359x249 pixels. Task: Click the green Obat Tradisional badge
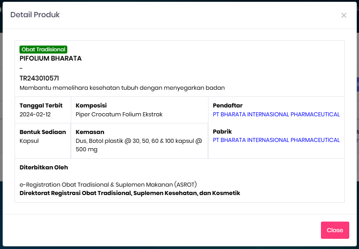(x=43, y=50)
